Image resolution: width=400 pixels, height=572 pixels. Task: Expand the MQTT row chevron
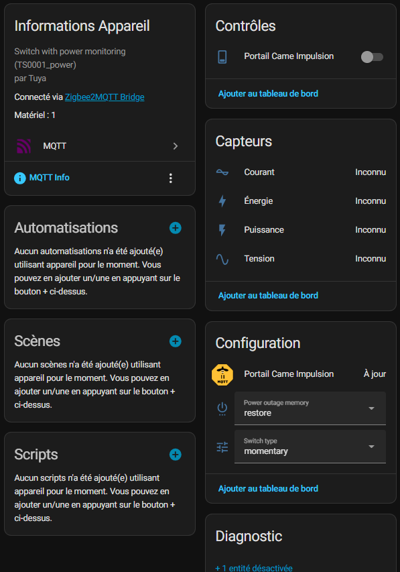click(x=176, y=146)
